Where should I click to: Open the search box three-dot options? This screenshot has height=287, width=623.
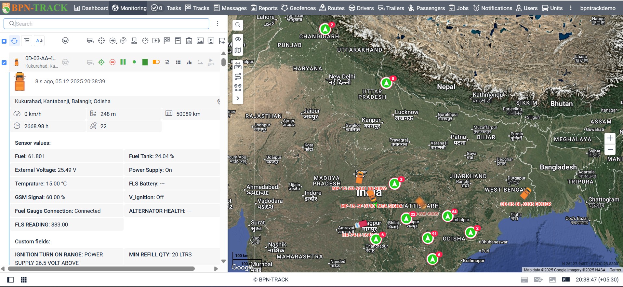(x=218, y=23)
